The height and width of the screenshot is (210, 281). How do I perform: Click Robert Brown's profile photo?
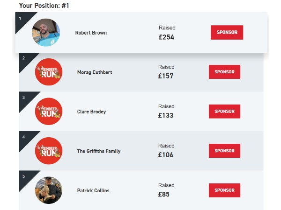(46, 33)
